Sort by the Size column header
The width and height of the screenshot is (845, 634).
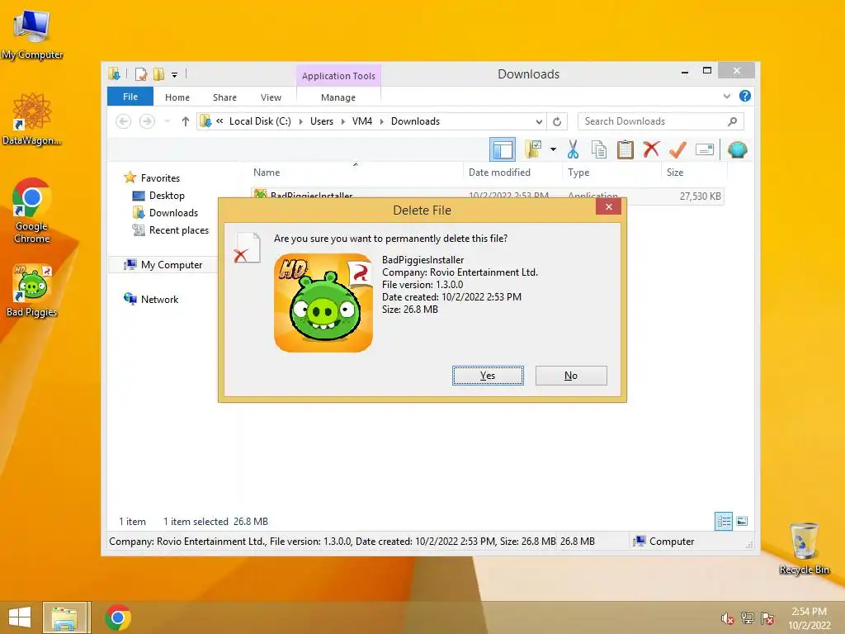[675, 173]
